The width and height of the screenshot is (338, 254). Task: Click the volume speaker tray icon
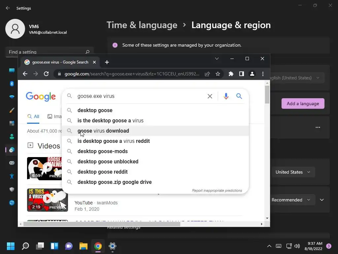click(x=297, y=246)
